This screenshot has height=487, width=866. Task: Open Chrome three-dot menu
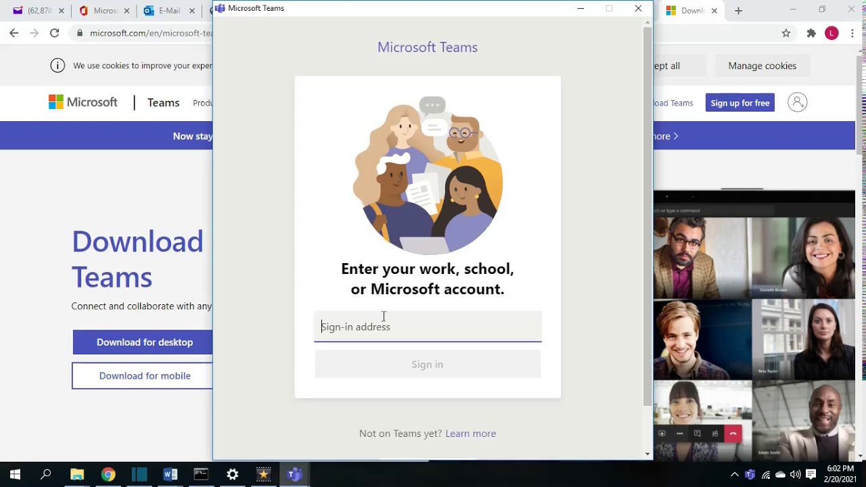click(x=852, y=33)
